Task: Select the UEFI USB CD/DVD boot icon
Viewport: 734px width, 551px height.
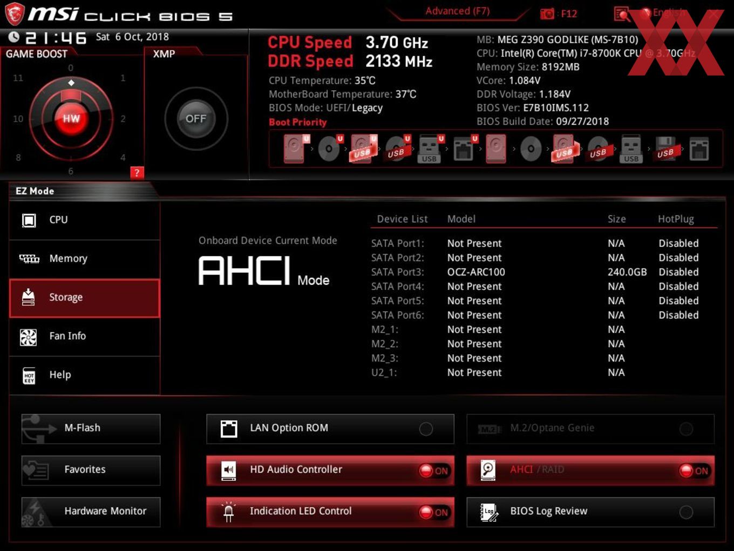Action: (397, 149)
